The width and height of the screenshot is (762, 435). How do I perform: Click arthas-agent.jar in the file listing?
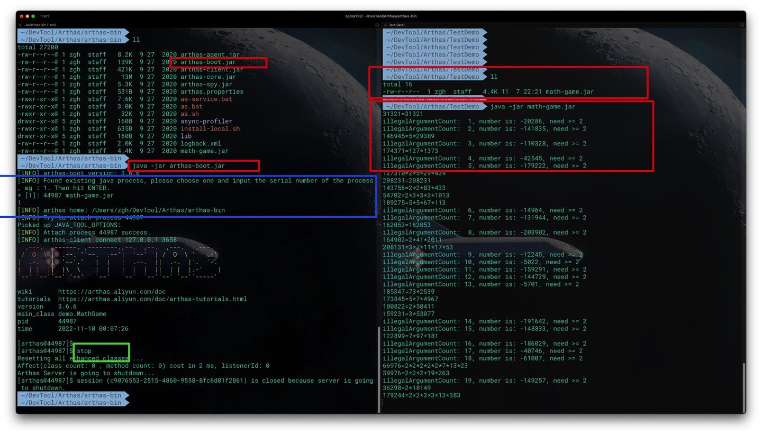coord(210,55)
